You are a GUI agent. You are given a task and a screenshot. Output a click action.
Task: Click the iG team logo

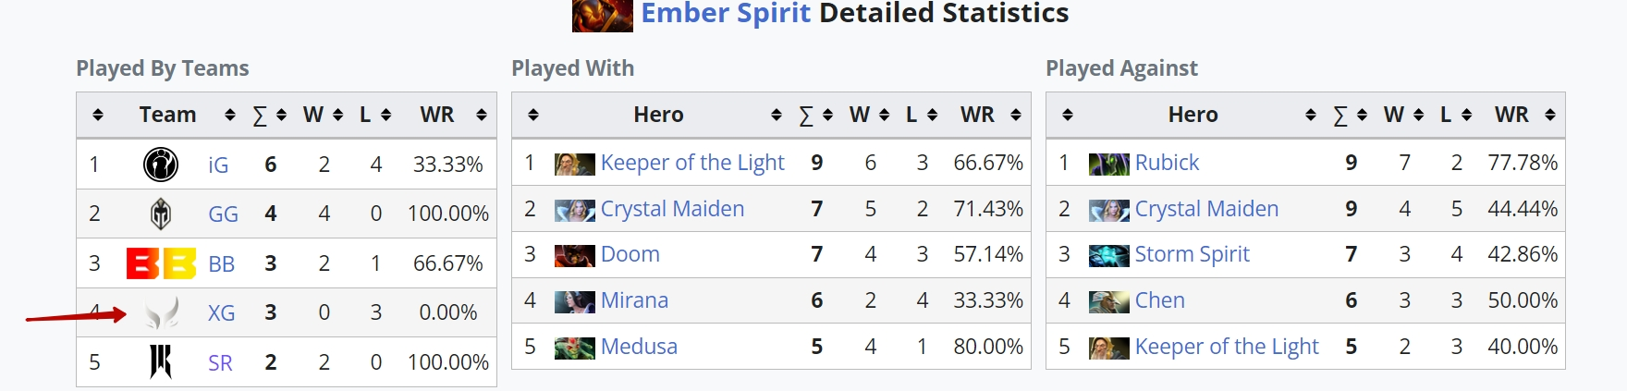point(161,165)
